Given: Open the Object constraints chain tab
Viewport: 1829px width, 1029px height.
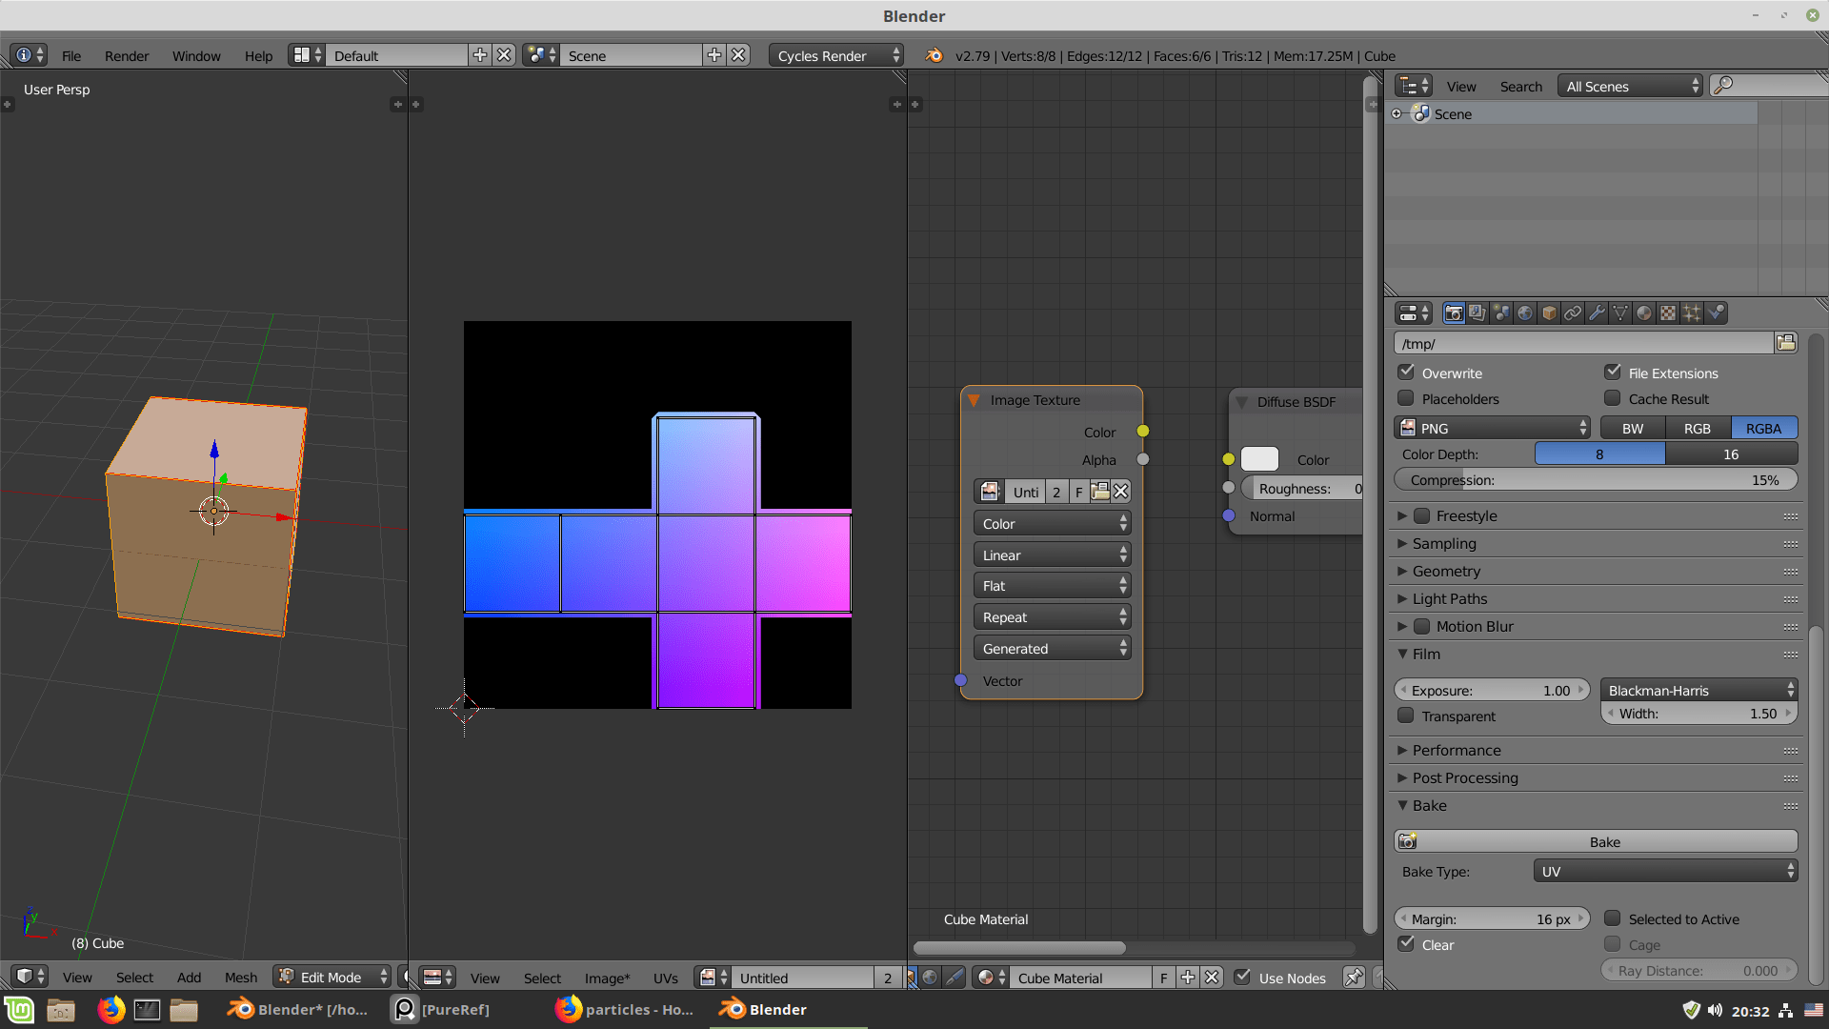Looking at the screenshot, I should coord(1573,313).
